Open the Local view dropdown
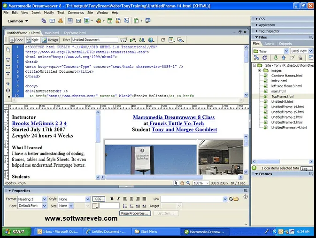The image size is (316, 238). (310, 51)
